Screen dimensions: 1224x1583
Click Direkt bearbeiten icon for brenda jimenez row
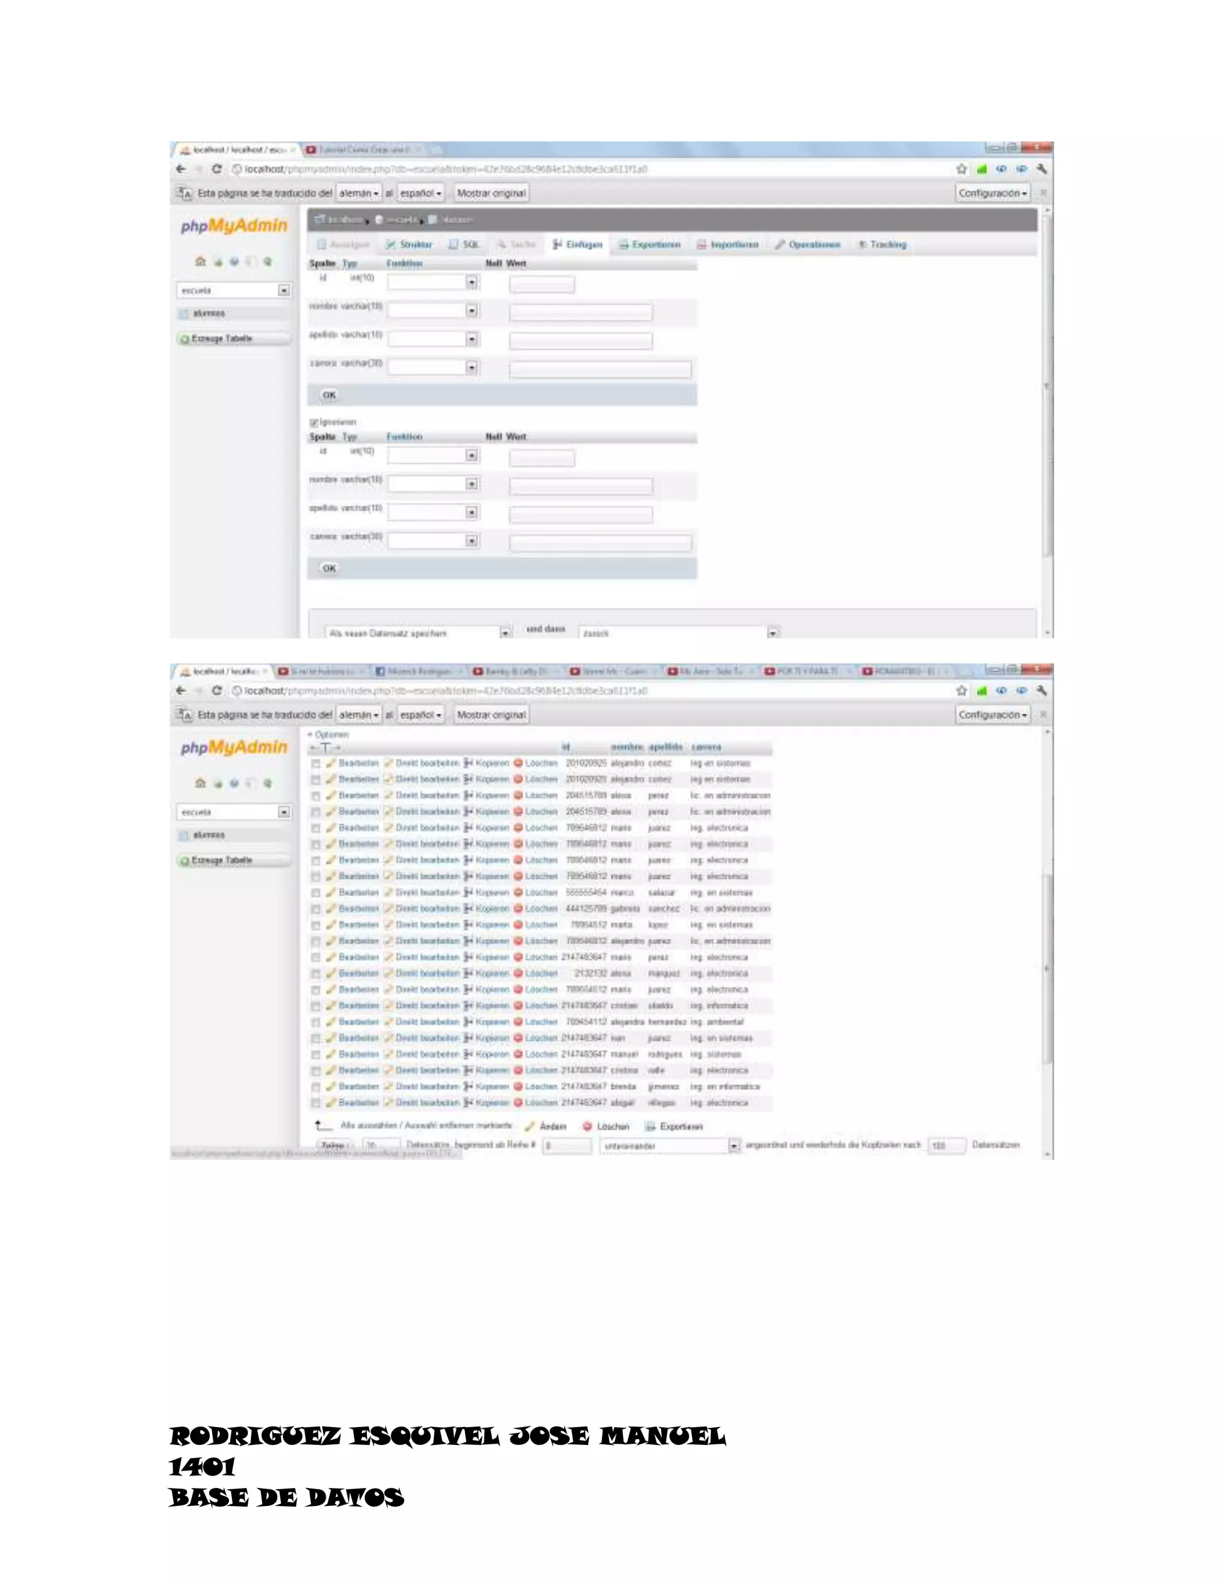pos(388,1087)
